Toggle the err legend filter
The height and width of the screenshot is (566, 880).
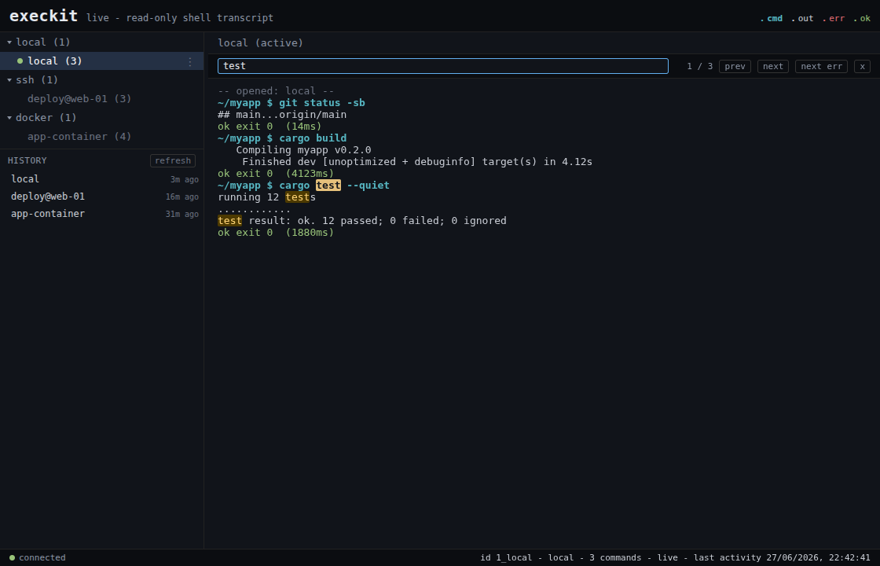(834, 19)
